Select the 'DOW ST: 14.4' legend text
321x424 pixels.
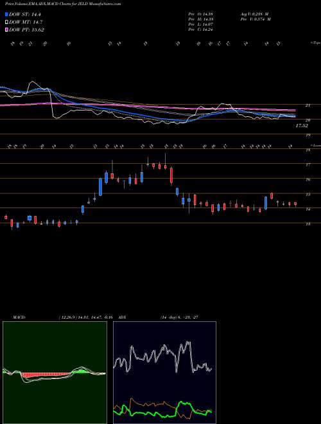[25, 14]
